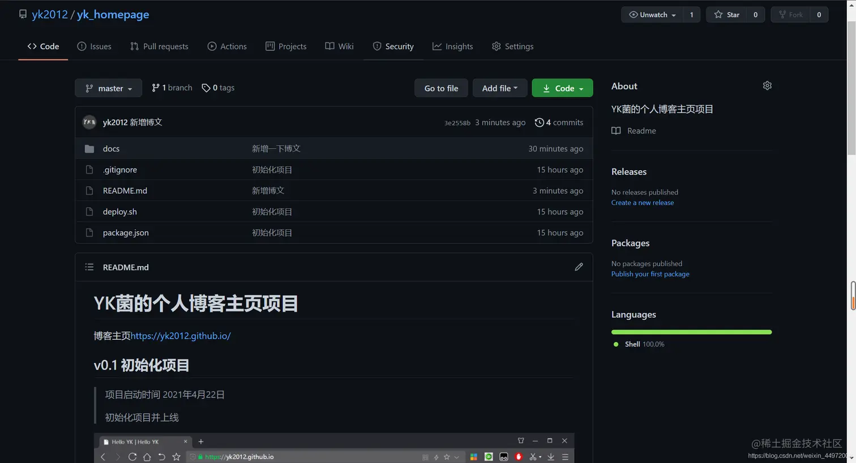The height and width of the screenshot is (463, 856).
Task: Open the 4 commits history
Action: click(559, 122)
